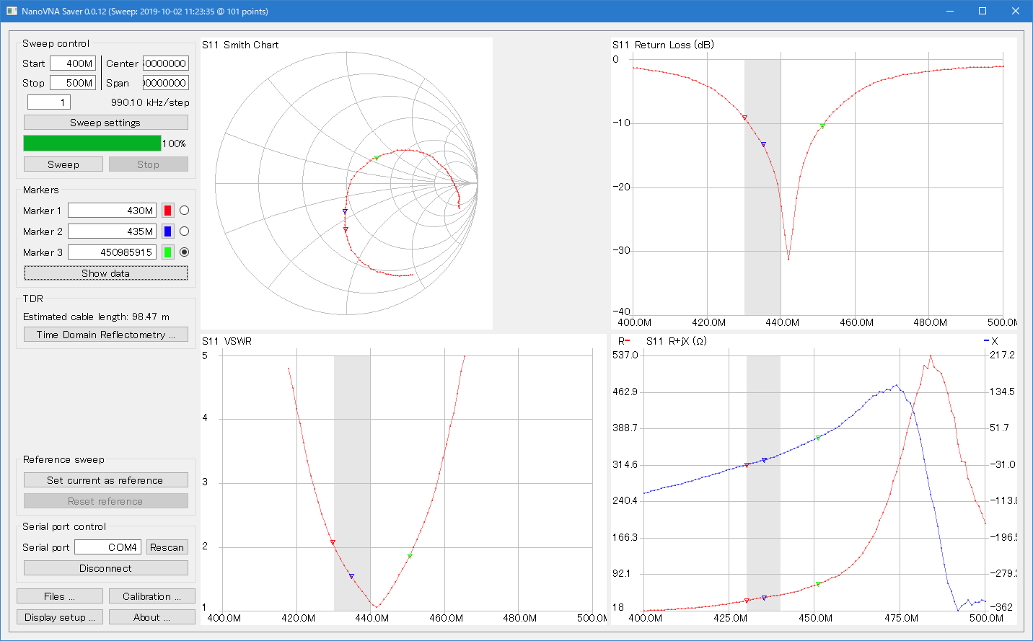Open the Calibration dialog
This screenshot has width=1033, height=641.
(x=152, y=596)
